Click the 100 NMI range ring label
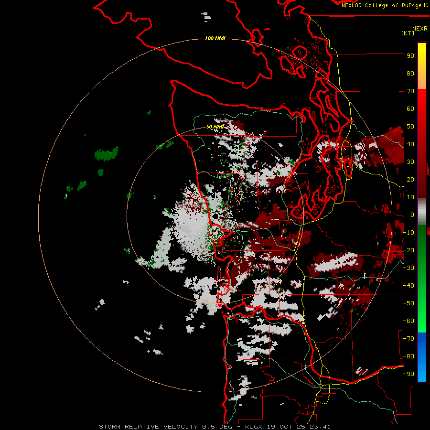Image resolution: width=430 pixels, height=430 pixels. [215, 38]
